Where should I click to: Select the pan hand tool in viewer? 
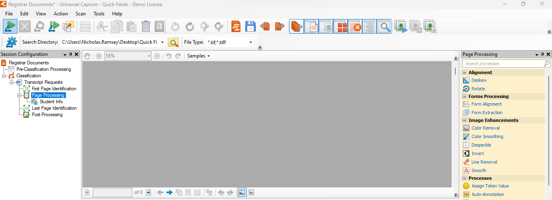[87, 56]
